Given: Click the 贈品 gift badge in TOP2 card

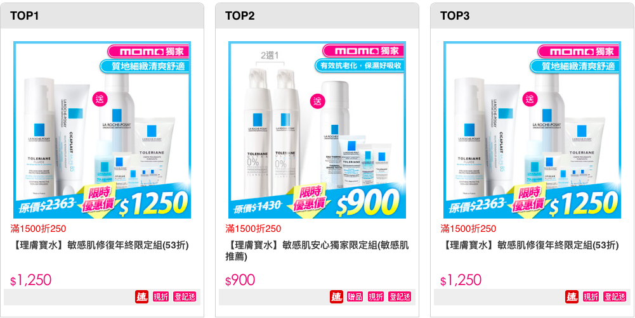Looking at the screenshot, I should click(x=355, y=297).
